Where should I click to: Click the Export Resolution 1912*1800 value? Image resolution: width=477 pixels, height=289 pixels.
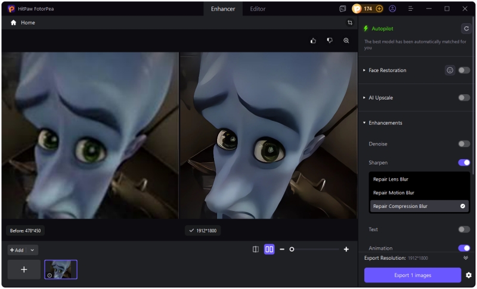pos(418,258)
